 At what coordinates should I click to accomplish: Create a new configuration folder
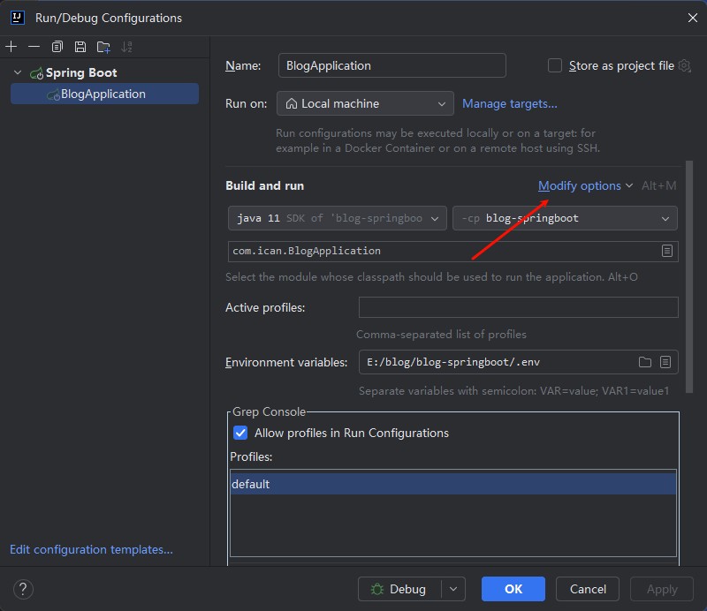(103, 47)
